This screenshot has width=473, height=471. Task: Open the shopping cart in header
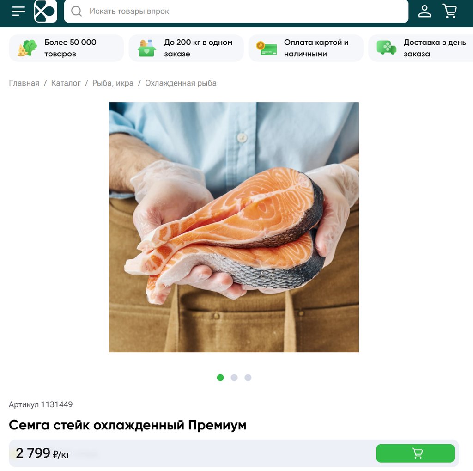[449, 11]
